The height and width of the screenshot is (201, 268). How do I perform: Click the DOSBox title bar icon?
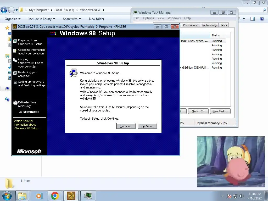15,26
